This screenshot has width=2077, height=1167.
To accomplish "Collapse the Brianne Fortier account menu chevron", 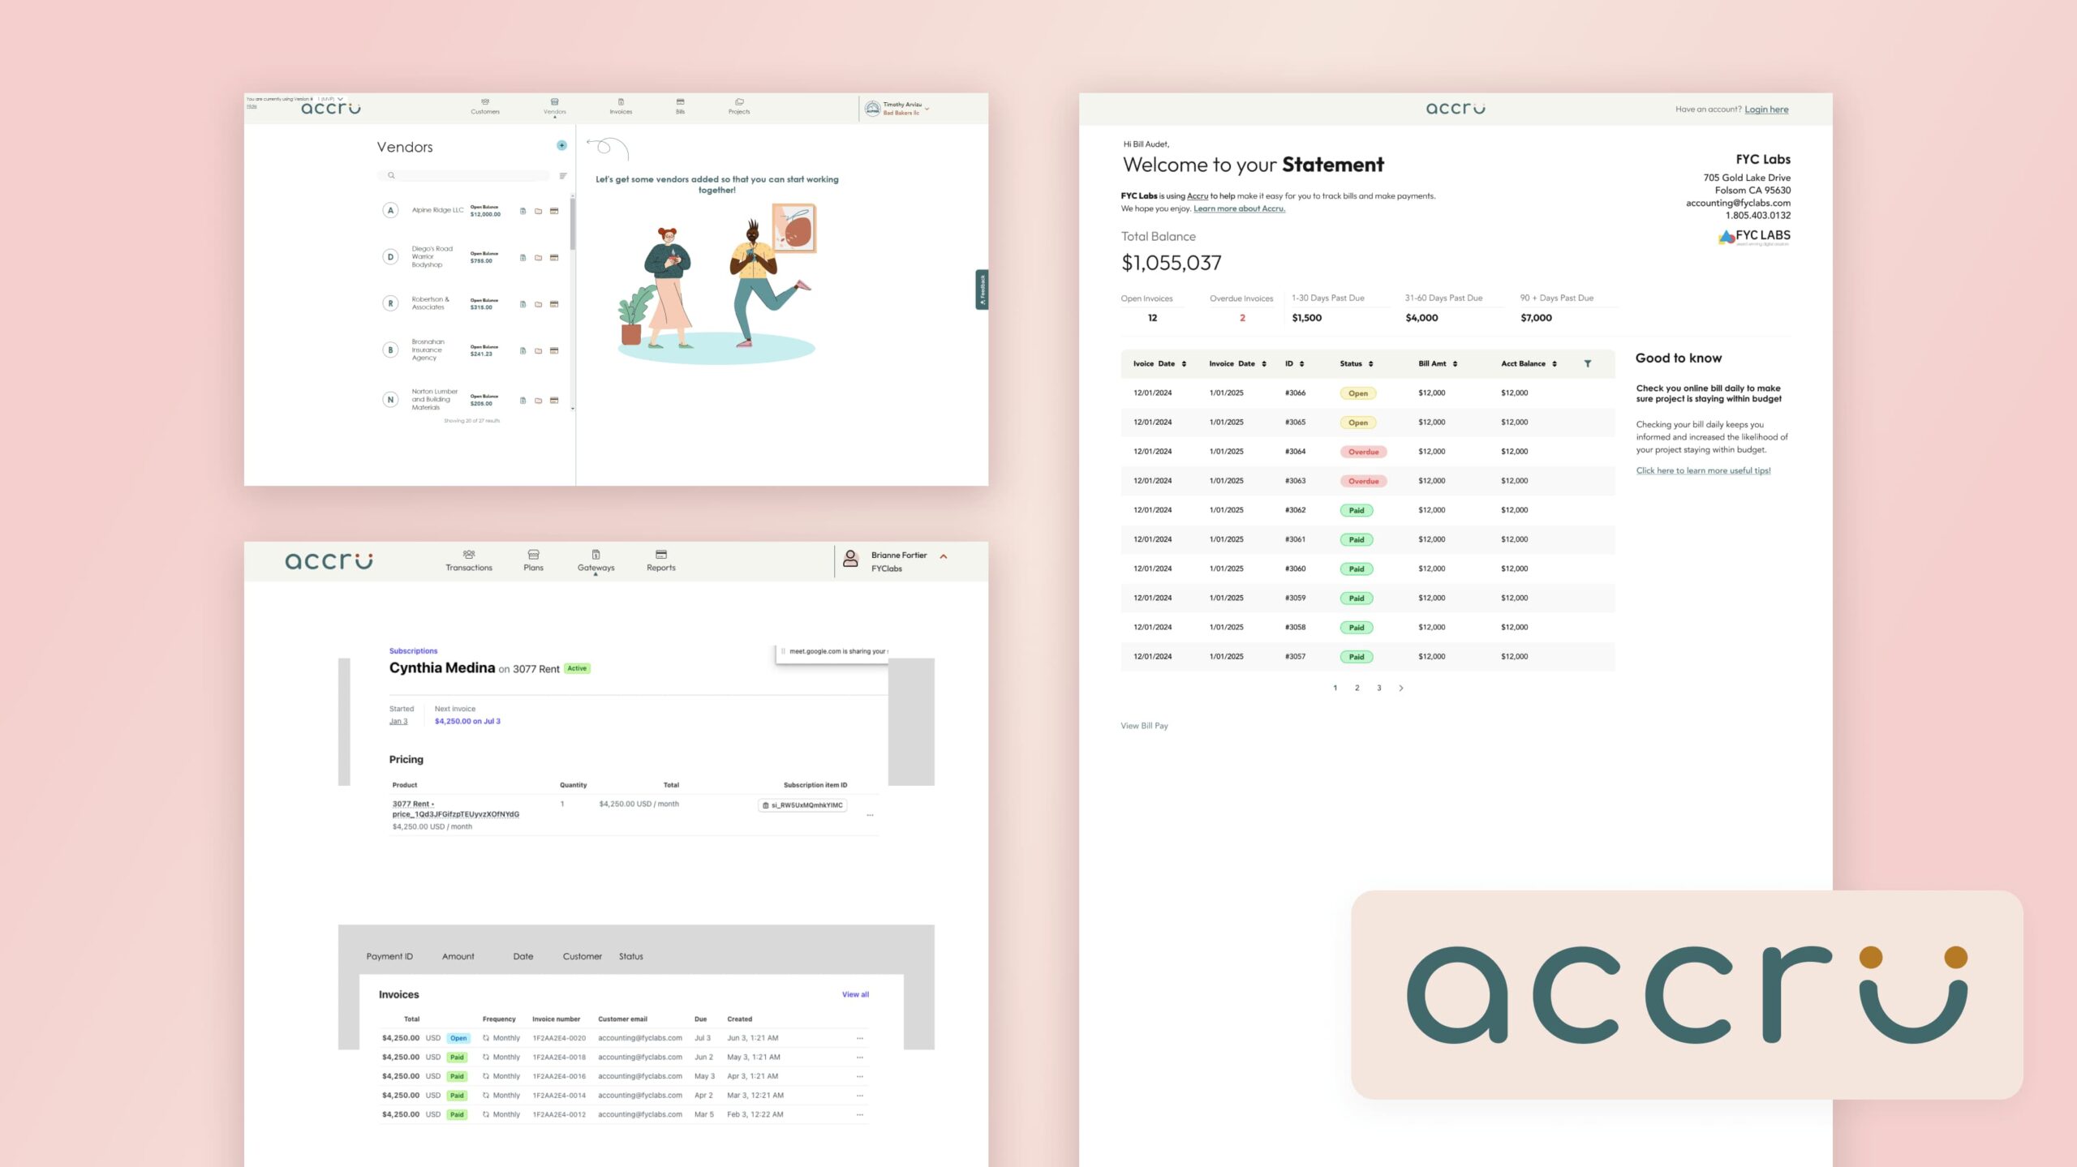I will tap(944, 557).
